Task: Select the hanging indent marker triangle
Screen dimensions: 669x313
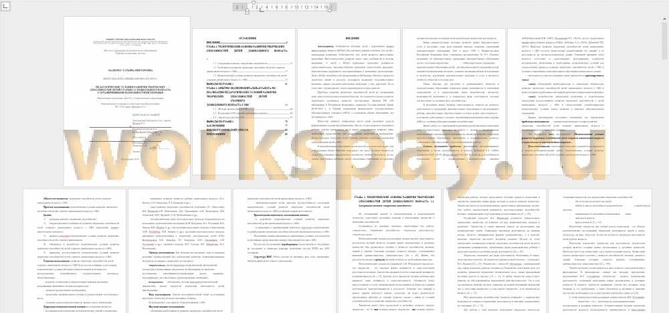Action: tap(247, 9)
